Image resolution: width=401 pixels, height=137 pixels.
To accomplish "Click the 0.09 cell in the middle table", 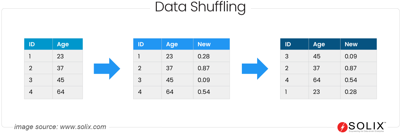I will (x=204, y=80).
